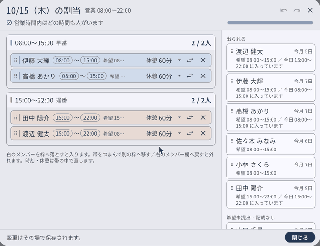
Task: Grab drag handle of 田中 陽介 shift bar
Action: 16,117
